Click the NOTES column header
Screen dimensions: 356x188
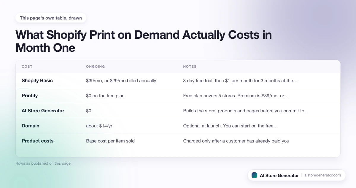tap(190, 67)
